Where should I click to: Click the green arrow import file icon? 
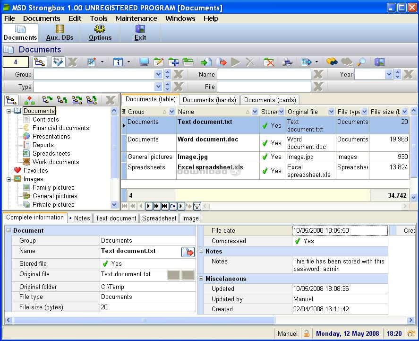tap(206, 62)
